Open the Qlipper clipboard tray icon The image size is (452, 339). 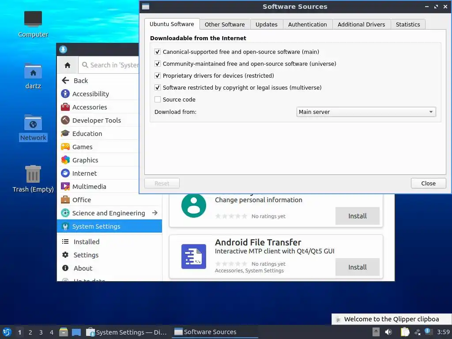click(405, 332)
